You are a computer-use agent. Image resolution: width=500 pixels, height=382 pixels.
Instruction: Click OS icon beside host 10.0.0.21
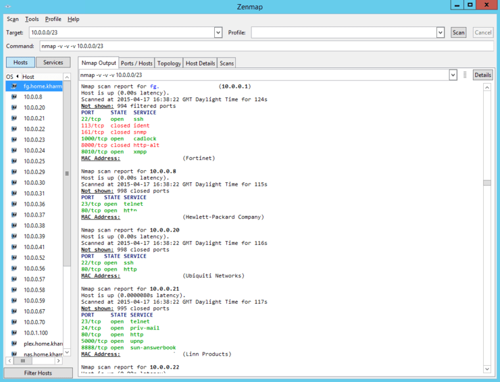click(14, 118)
